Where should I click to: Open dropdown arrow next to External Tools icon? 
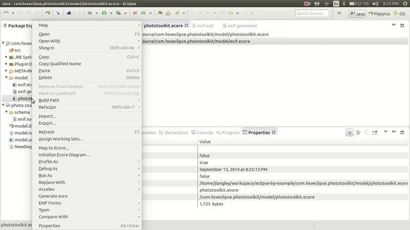coord(126,13)
